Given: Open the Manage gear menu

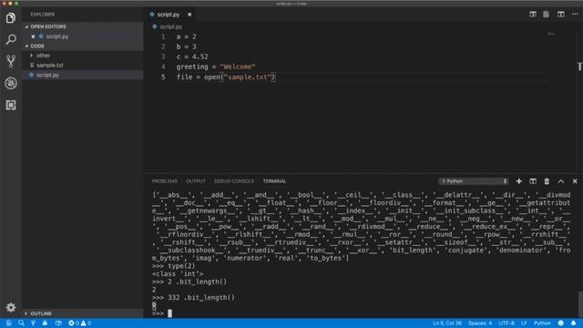Looking at the screenshot, I should pos(11,307).
